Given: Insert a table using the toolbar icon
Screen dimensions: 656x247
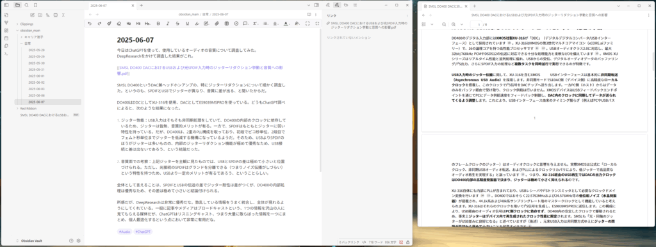Looking at the screenshot, I should click(x=226, y=24).
